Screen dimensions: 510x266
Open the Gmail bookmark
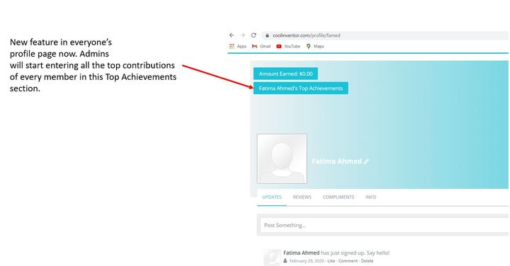[x=261, y=46]
